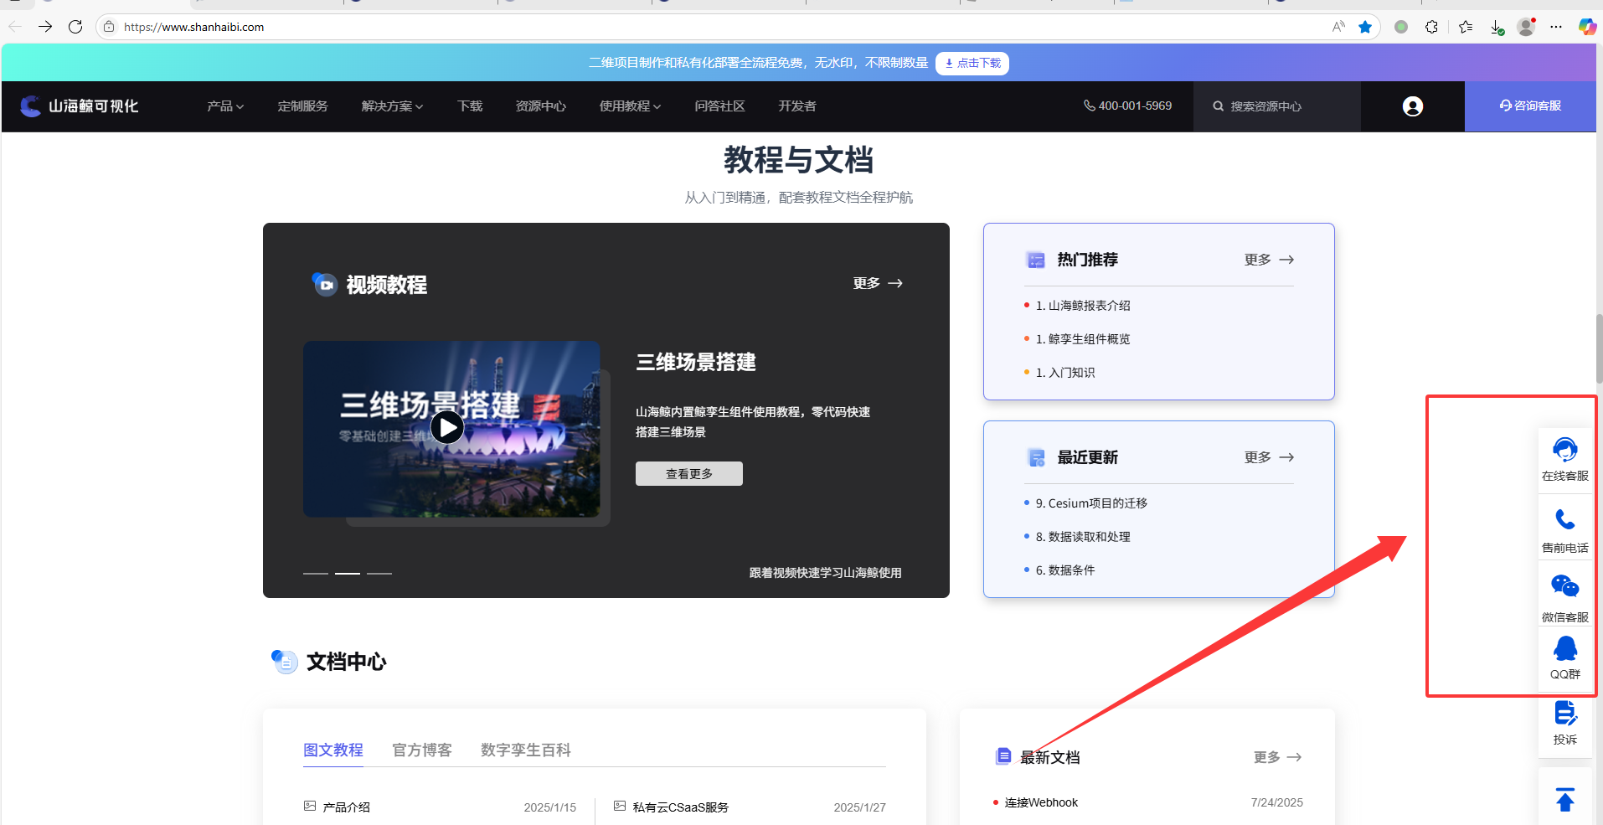The image size is (1603, 825).
Task: Open the QQ群 penguin icon
Action: [1564, 648]
